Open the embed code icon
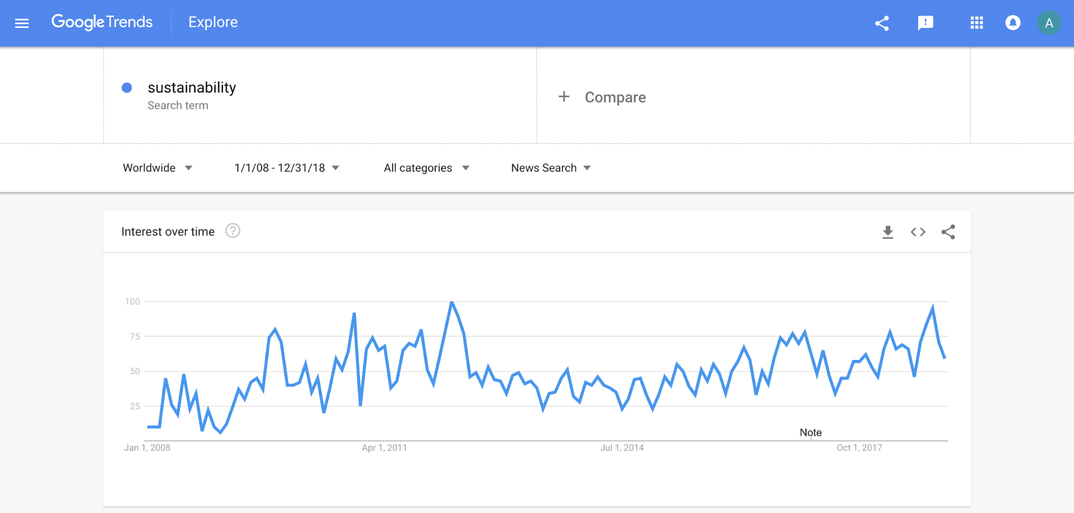 tap(918, 232)
